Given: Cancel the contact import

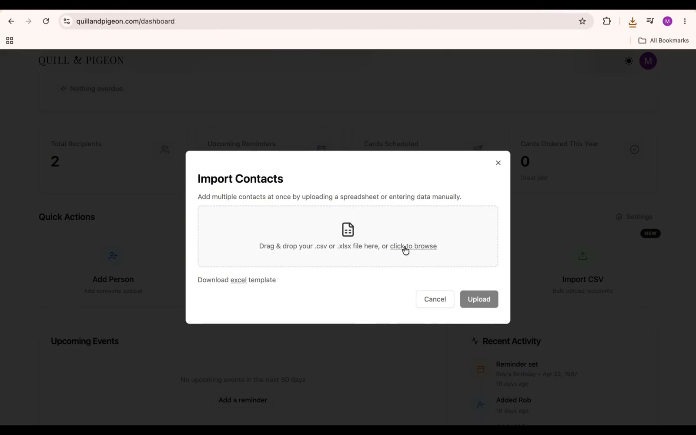Looking at the screenshot, I should pyautogui.click(x=435, y=299).
